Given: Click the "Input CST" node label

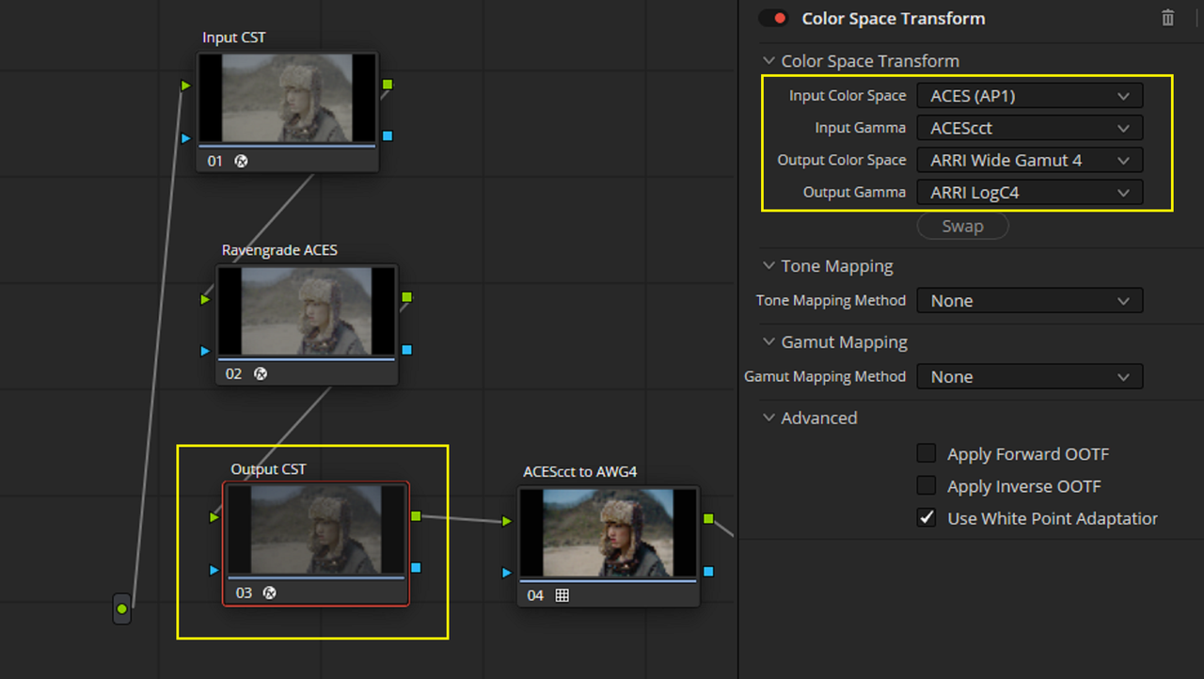Looking at the screenshot, I should [x=234, y=38].
